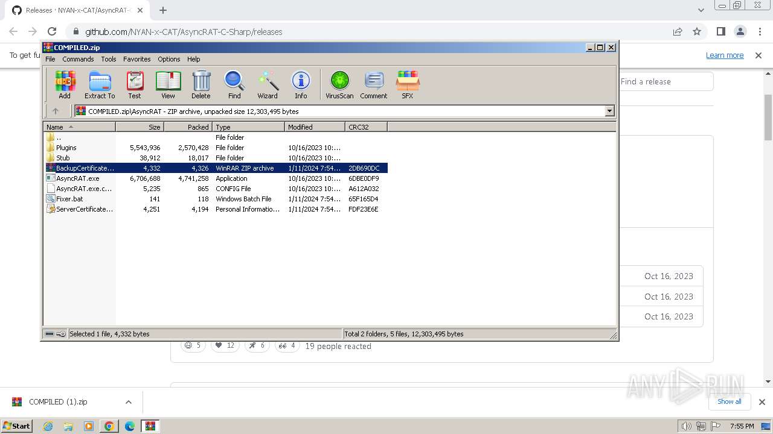Expand the tab search chevron
Viewport: 773px width, 434px height.
[701, 10]
